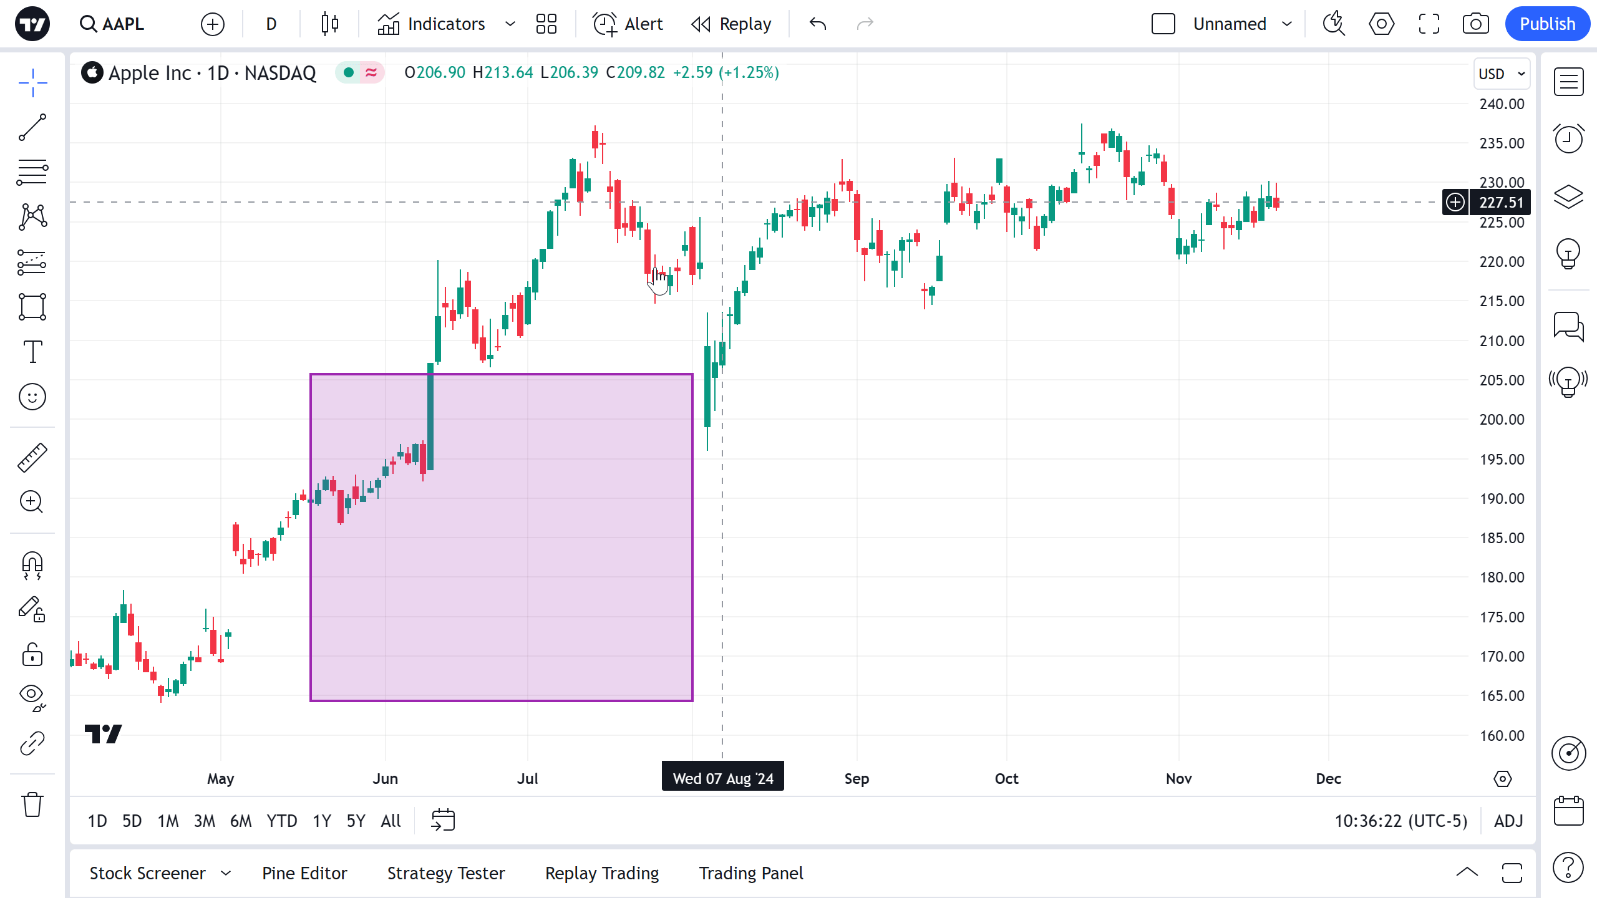Click the Publish button
This screenshot has width=1597, height=898.
coord(1547,24)
